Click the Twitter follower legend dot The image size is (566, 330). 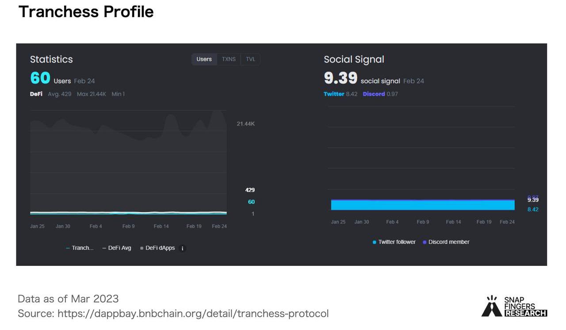[375, 242]
